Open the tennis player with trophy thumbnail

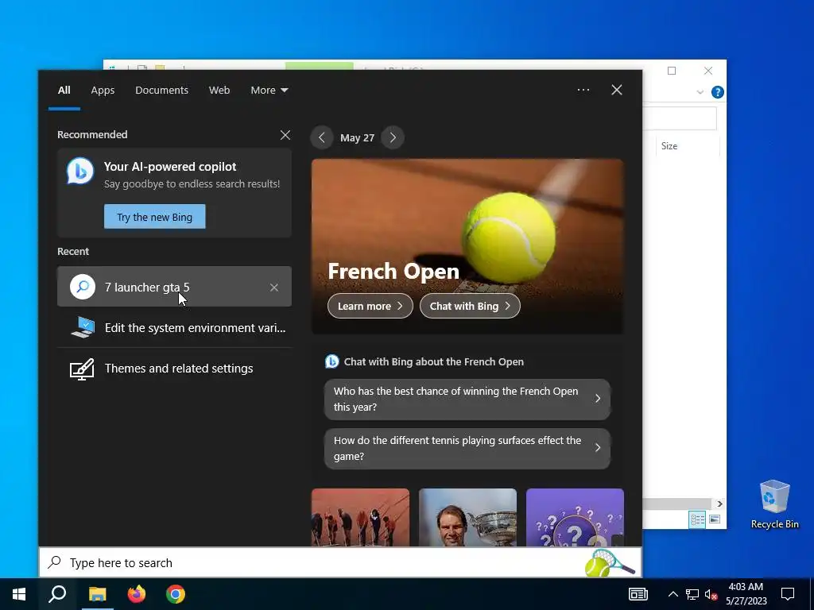467,517
